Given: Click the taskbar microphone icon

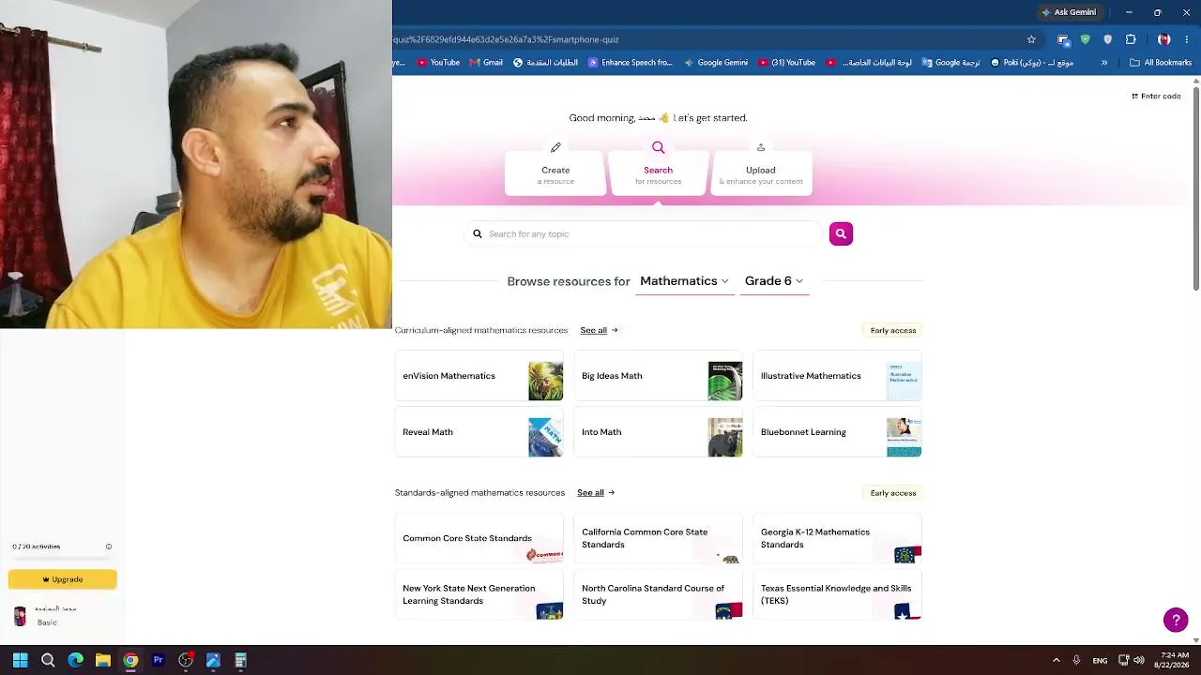Looking at the screenshot, I should [1076, 660].
